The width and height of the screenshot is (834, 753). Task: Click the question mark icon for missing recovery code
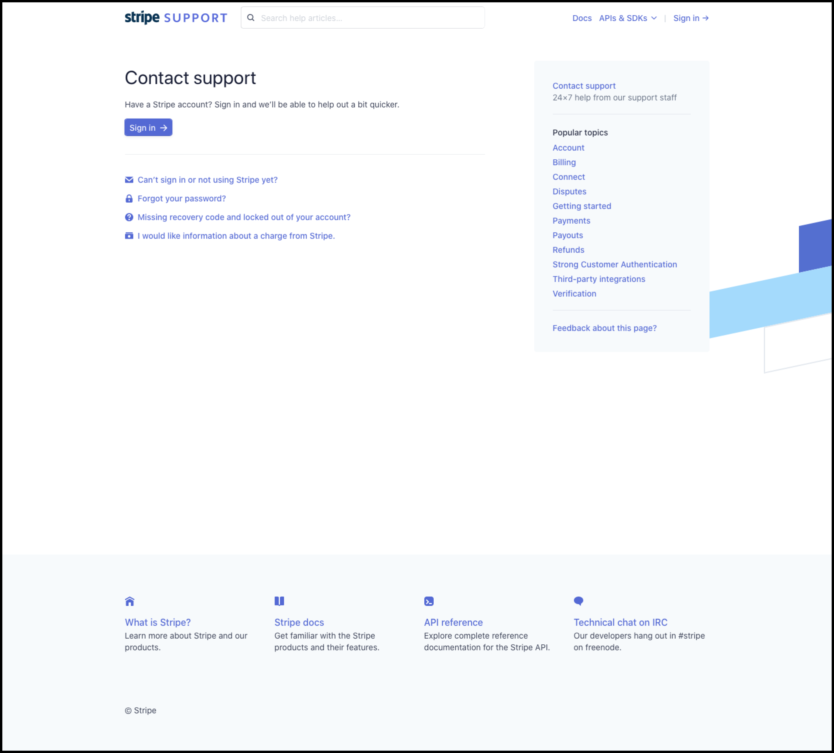tap(129, 217)
